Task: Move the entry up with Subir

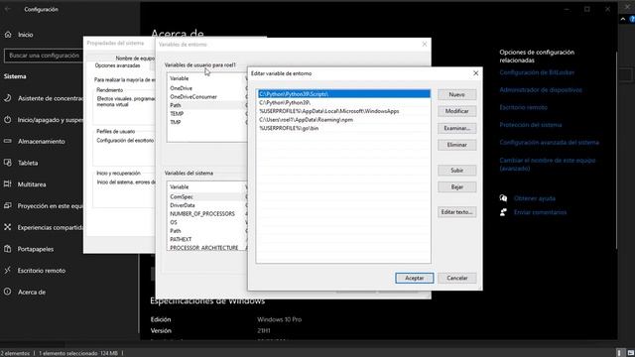Action: (456, 171)
